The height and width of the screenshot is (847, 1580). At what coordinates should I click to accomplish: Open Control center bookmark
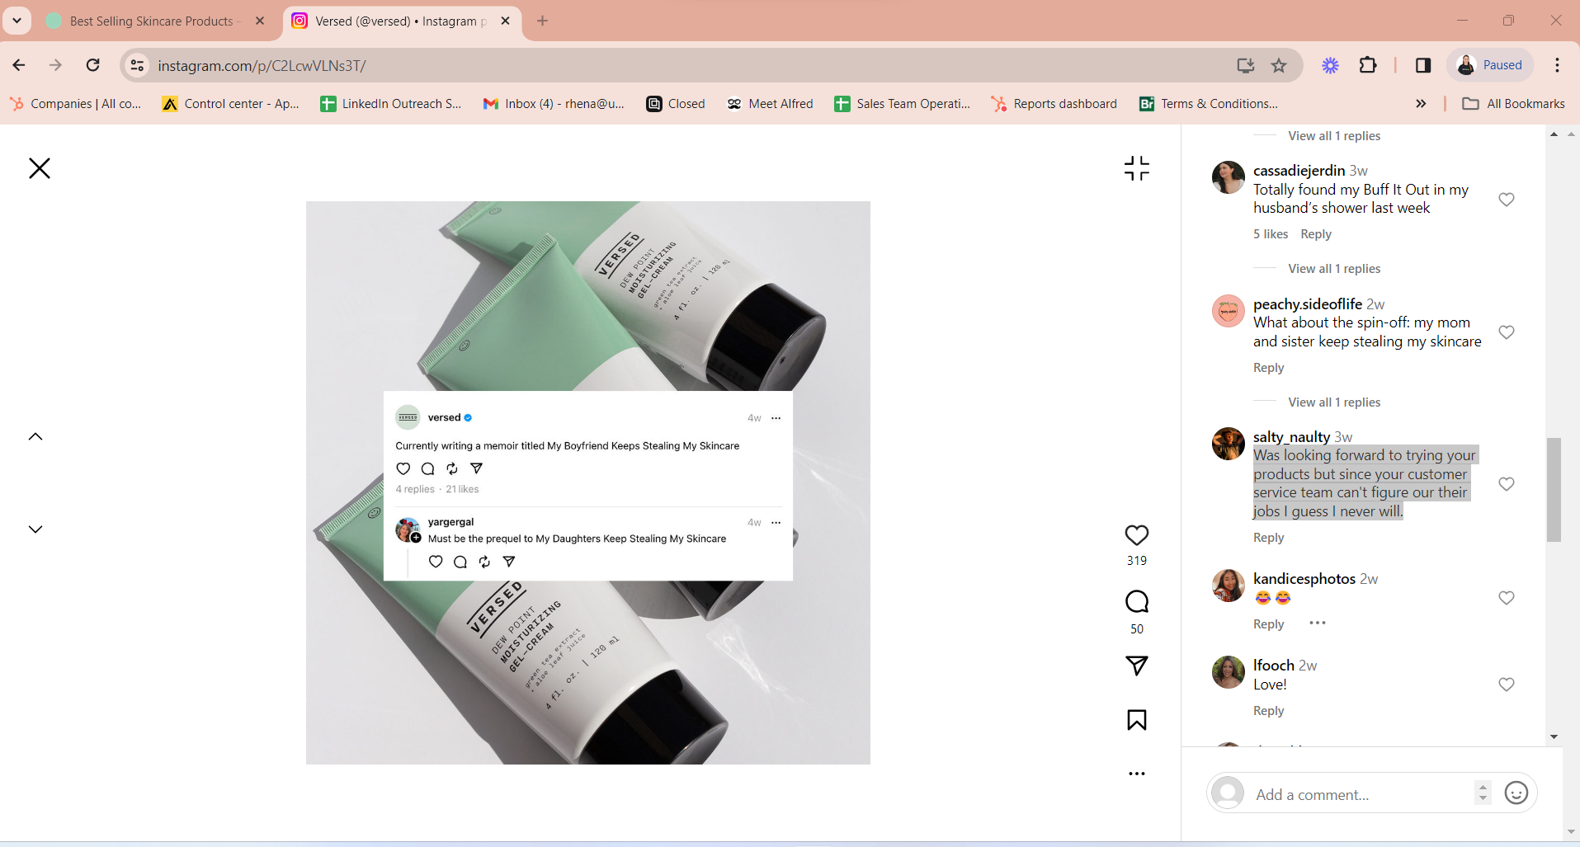coord(231,104)
